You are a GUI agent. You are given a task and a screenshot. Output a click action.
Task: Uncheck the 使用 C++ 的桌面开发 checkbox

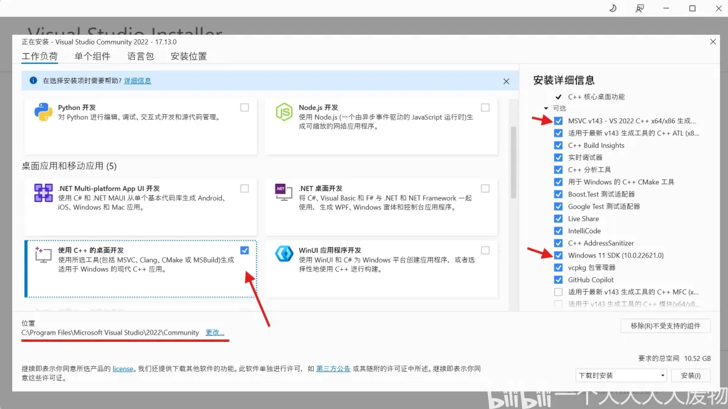(245, 250)
